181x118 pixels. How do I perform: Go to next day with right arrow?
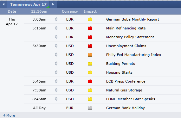pos(53,4)
